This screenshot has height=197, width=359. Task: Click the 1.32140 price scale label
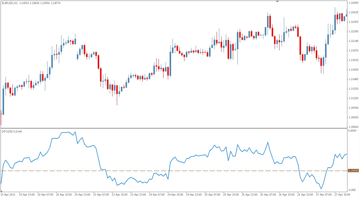(x=354, y=41)
